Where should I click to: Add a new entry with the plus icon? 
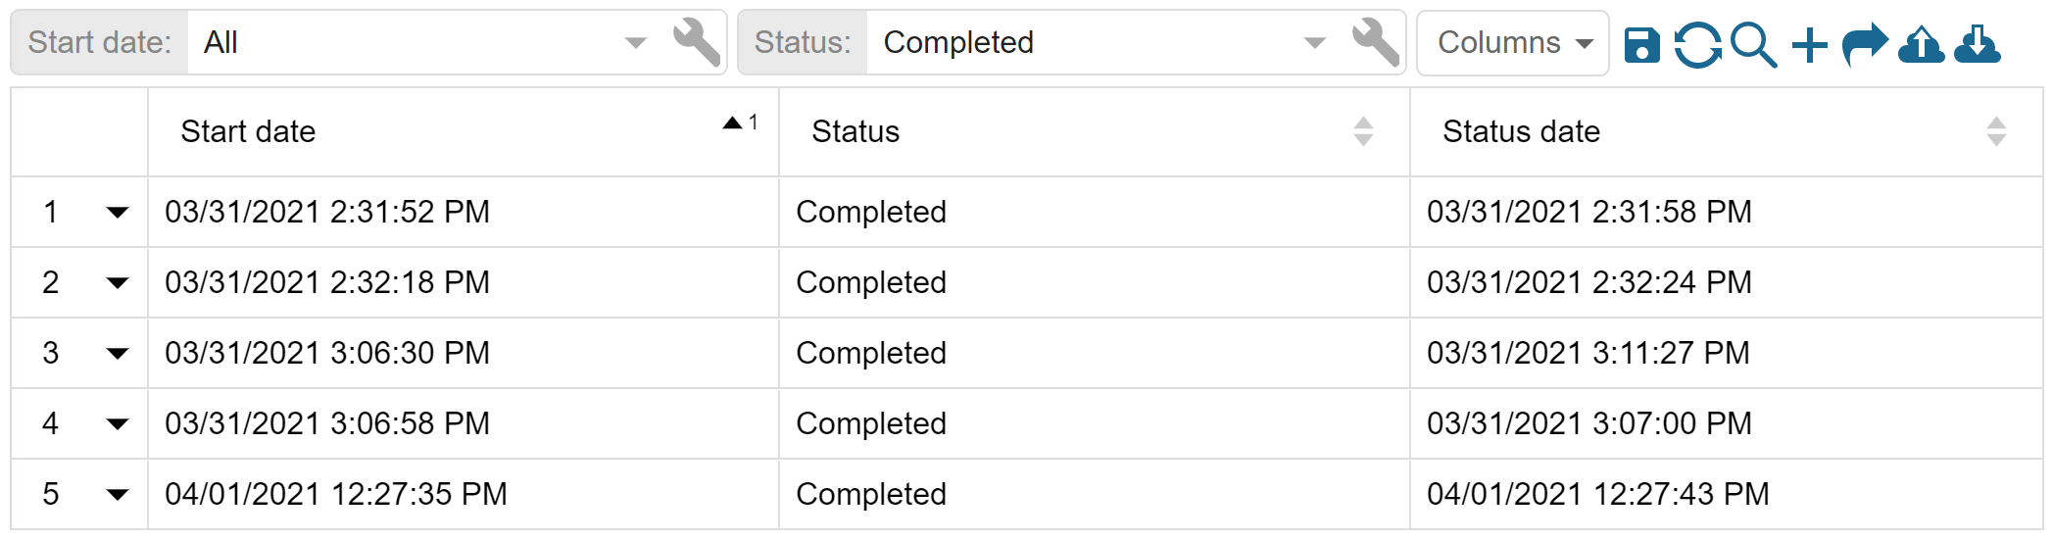1810,45
